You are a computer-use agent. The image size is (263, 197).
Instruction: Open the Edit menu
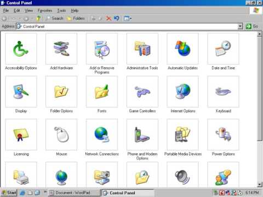click(16, 10)
